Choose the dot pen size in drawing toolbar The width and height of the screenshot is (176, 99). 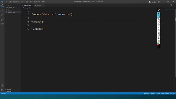pyautogui.click(x=159, y=28)
